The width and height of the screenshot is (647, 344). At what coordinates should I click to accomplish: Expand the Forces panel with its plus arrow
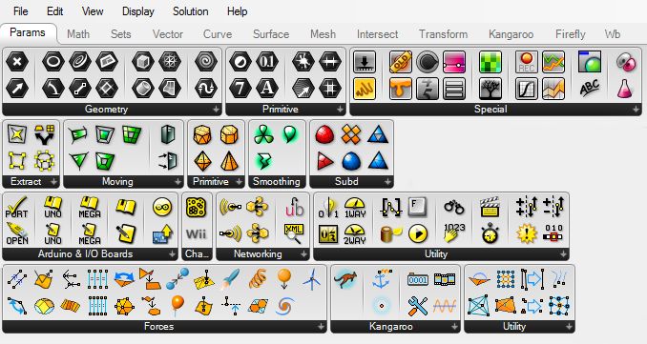[321, 327]
